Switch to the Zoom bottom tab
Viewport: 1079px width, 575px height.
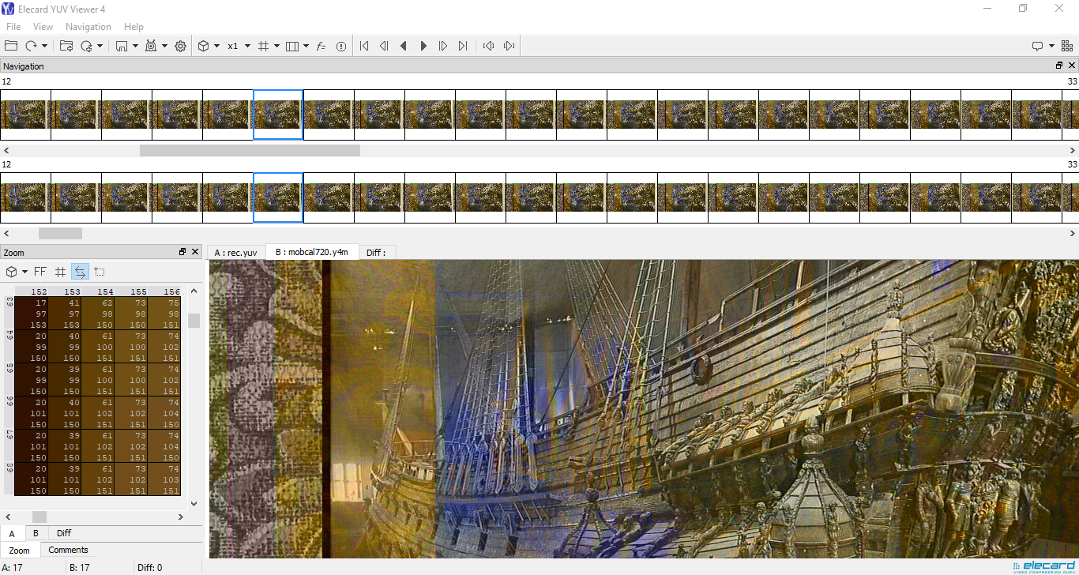point(20,551)
